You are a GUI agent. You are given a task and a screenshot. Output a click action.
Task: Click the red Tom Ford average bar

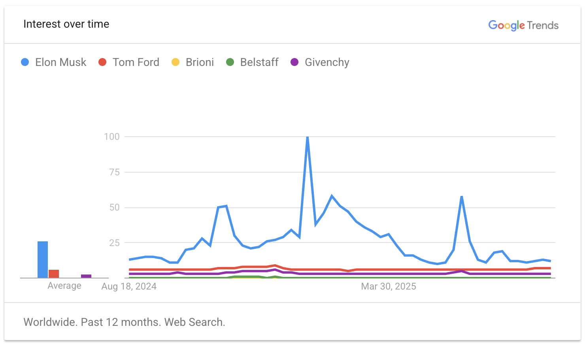point(54,274)
